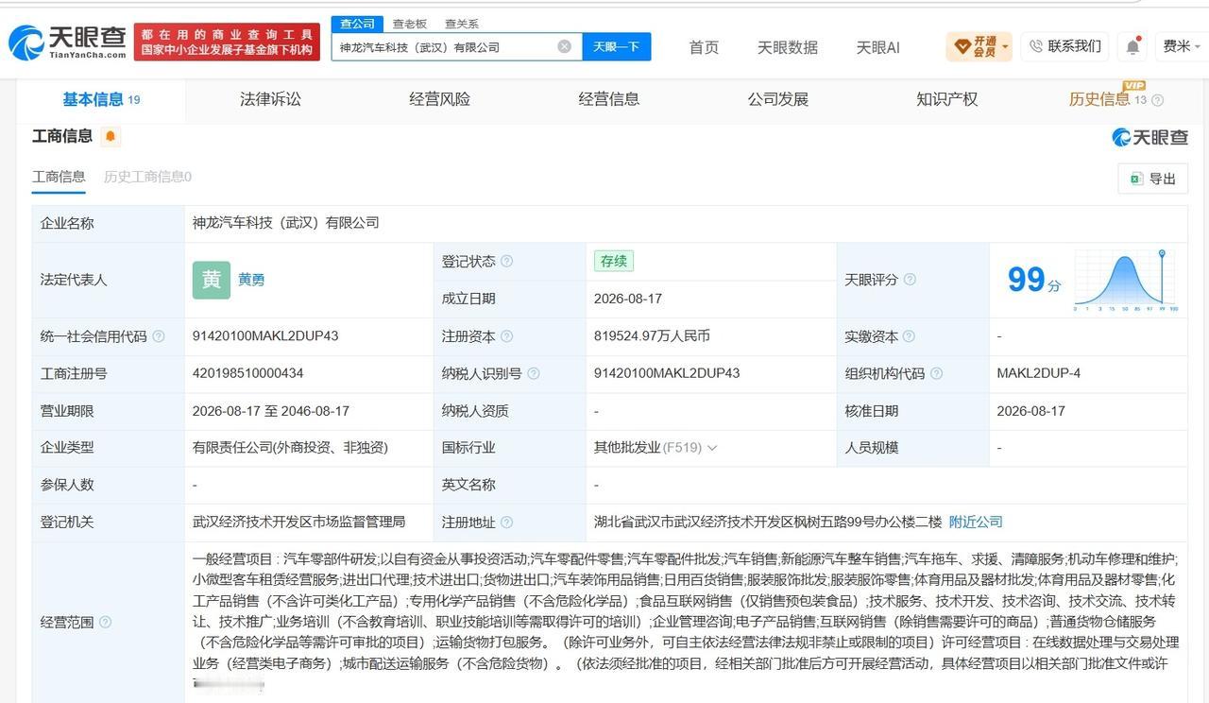Screen dimensions: 1209x703
Task: Click organization code MAKL2DUP-4
Action: (x=1038, y=373)
